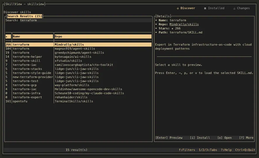This screenshot has width=259, height=158.
Task: Click the Search input showing terraform
Action: tap(86, 20)
